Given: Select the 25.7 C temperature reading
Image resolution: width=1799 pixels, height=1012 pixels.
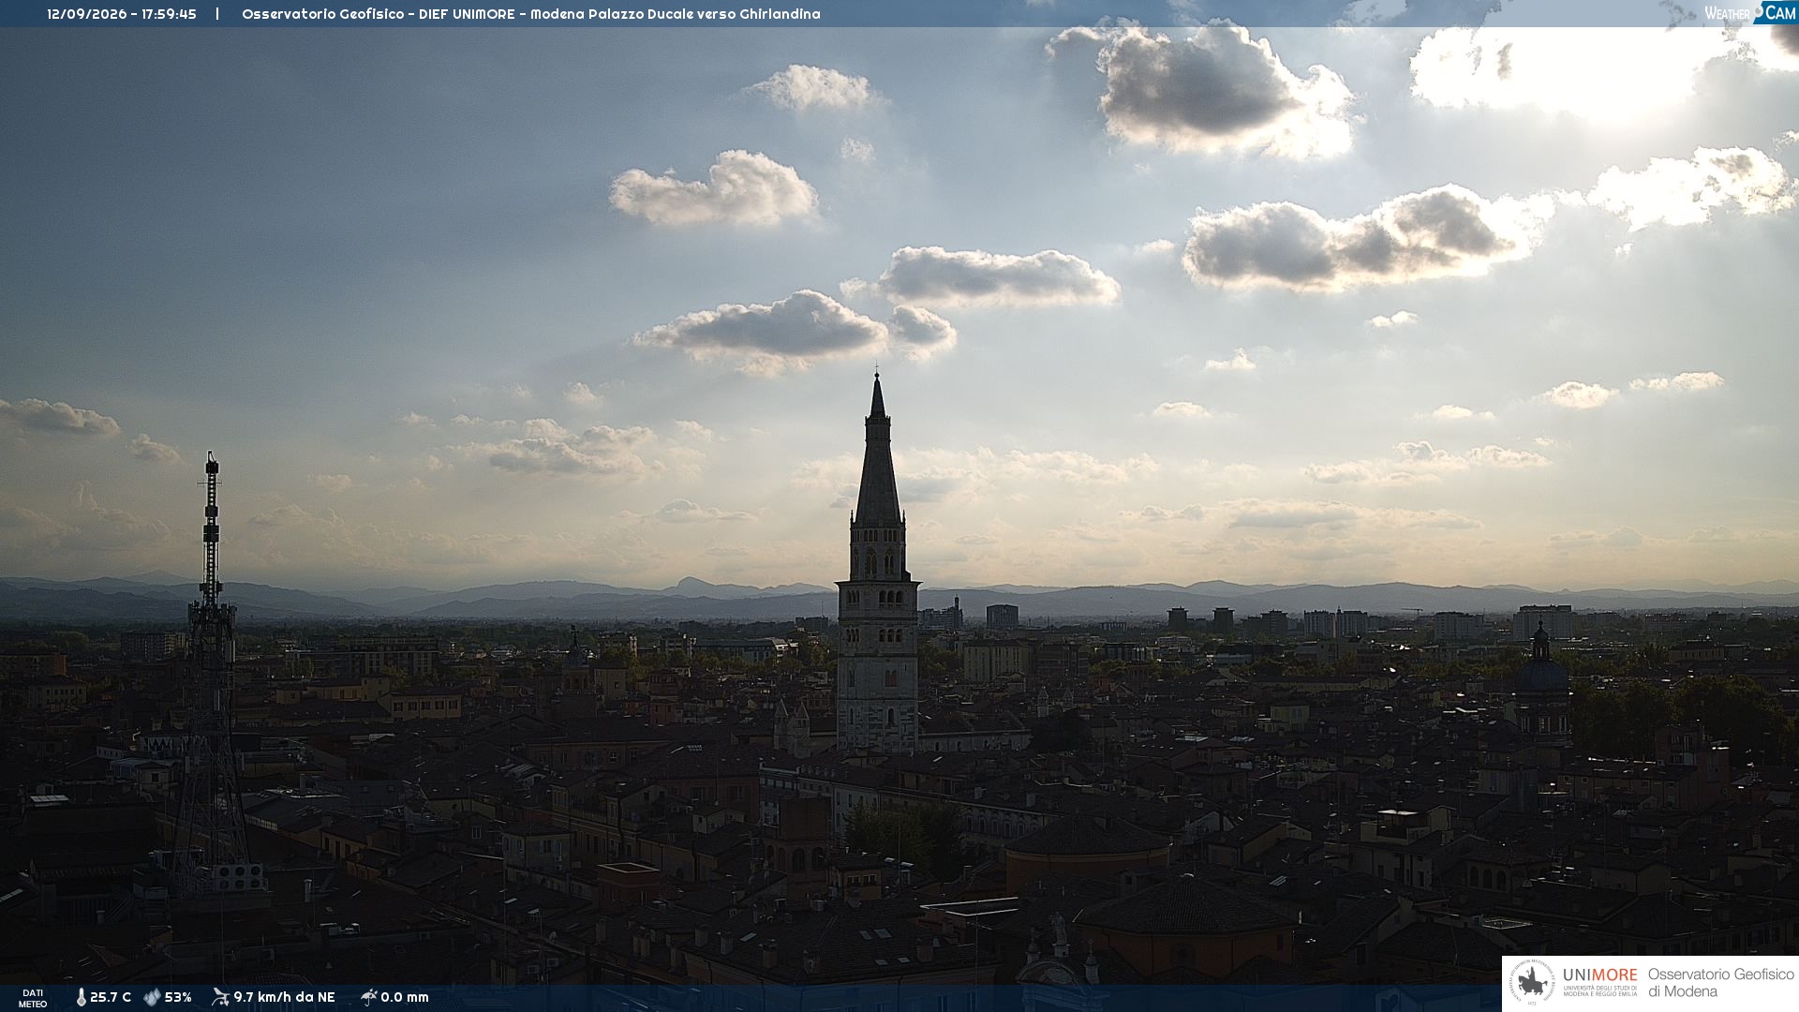Looking at the screenshot, I should click(x=111, y=998).
